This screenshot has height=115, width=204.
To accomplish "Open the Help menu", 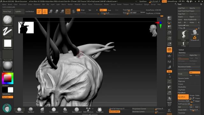I will tap(159, 4).
